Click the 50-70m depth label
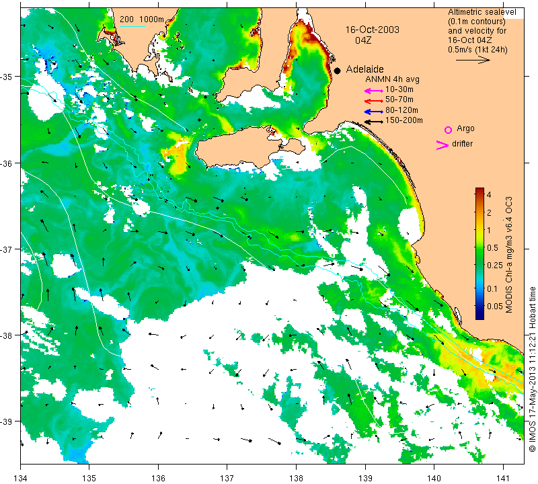 click(x=399, y=99)
